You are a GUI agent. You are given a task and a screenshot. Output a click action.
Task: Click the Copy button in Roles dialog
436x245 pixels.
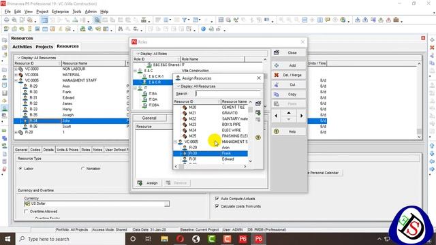point(289,95)
